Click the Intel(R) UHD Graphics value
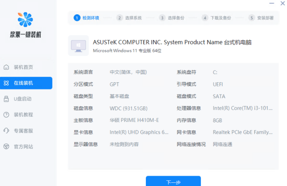Viewport: 287px width, 186px height. point(139,132)
